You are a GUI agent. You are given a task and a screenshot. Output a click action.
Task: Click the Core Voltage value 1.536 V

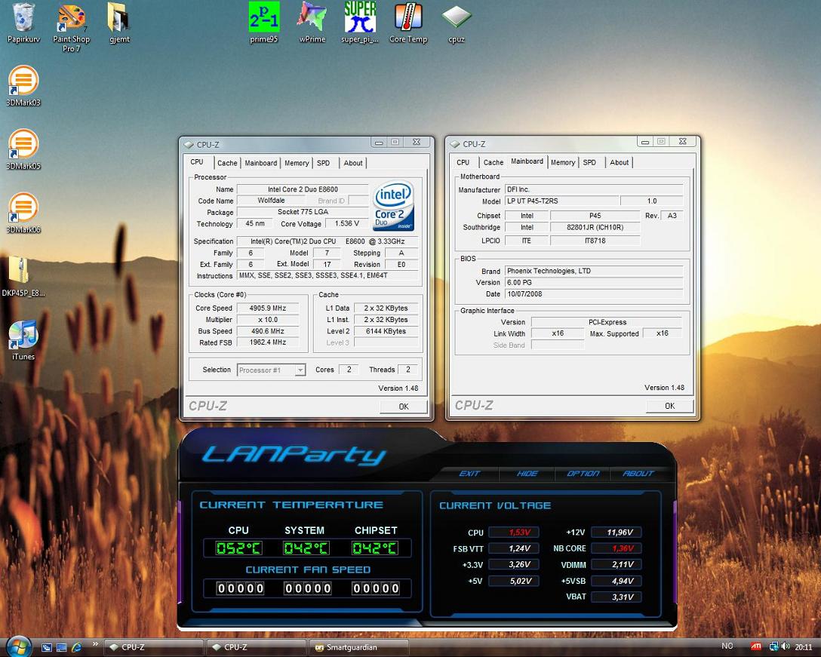pyautogui.click(x=347, y=223)
